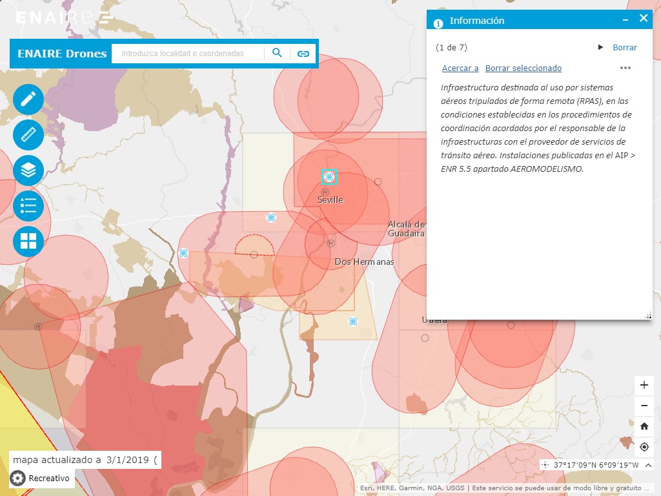Viewport: 661px width, 496px height.
Task: Click the search magnifier icon
Action: pyautogui.click(x=277, y=54)
